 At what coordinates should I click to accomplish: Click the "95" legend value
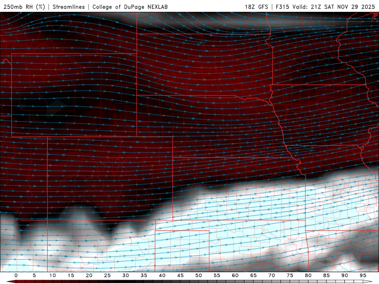coord(362,275)
